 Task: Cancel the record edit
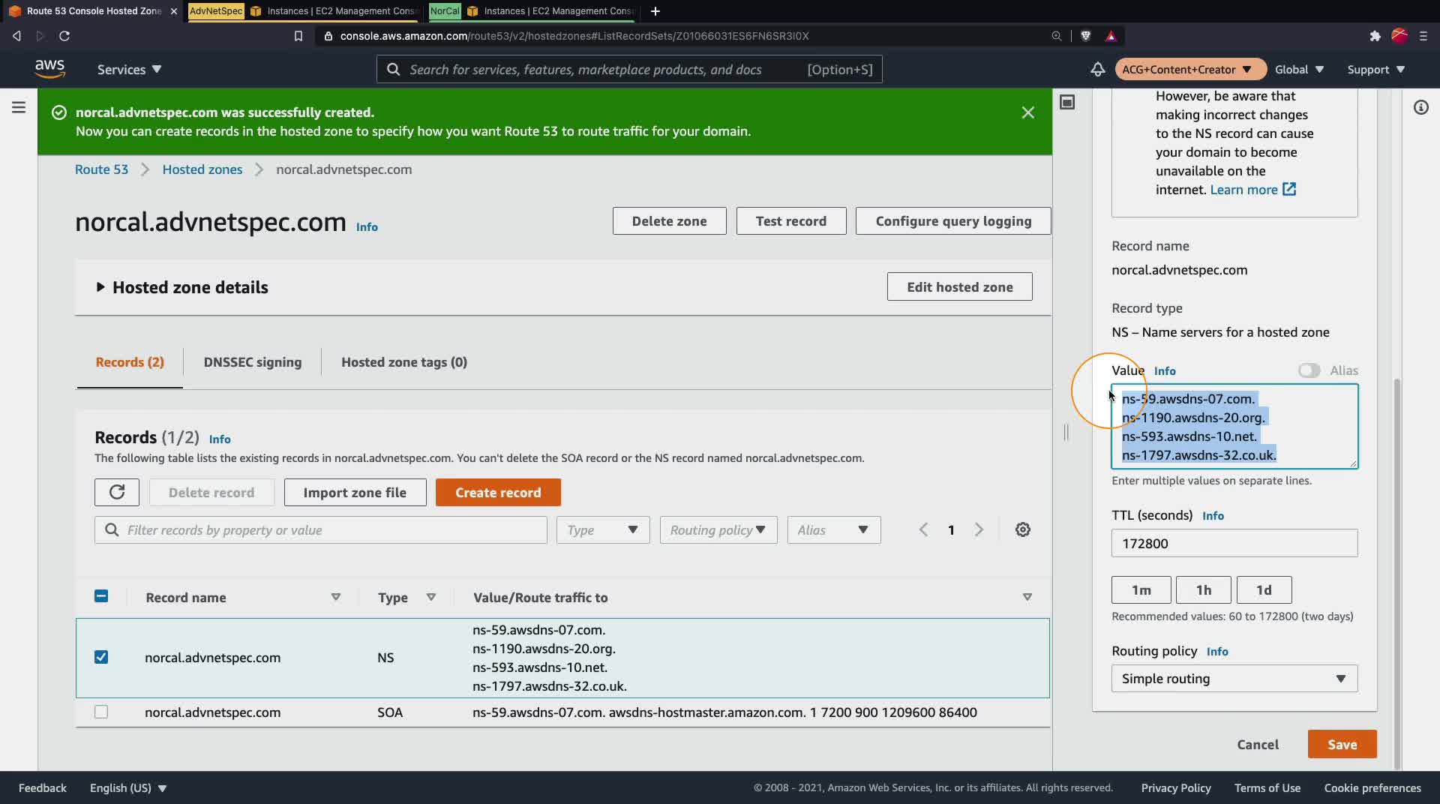click(1258, 744)
